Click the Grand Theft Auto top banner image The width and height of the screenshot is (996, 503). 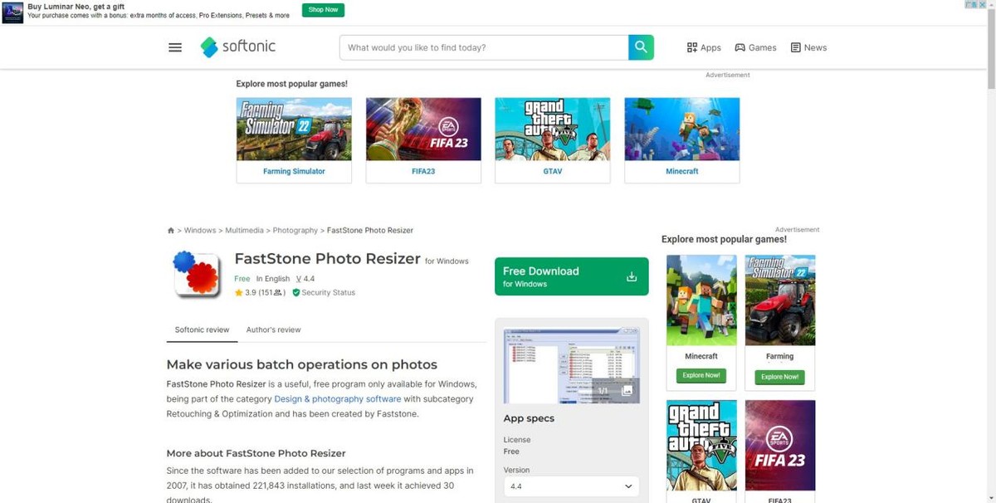553,129
